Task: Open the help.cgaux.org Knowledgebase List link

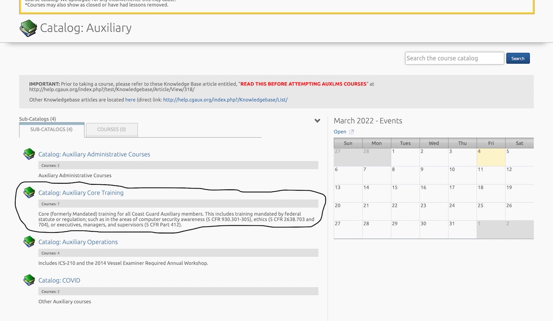Action: pos(225,100)
